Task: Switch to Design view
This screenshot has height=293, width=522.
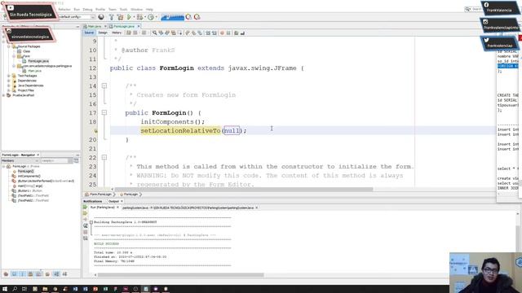Action: (103, 33)
